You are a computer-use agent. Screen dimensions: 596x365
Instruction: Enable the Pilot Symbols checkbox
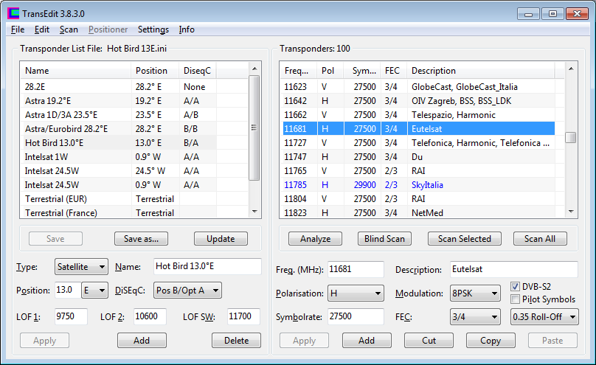pyautogui.click(x=516, y=299)
